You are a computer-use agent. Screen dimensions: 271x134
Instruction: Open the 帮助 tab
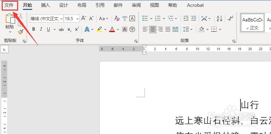tap(173, 5)
